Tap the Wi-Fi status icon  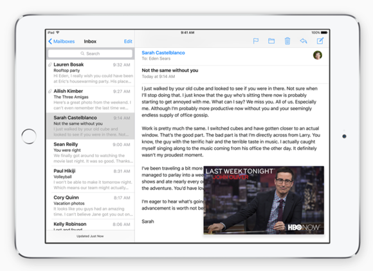[58, 32]
